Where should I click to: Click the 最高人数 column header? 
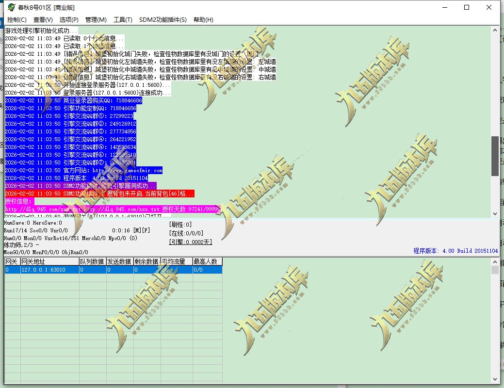click(x=207, y=262)
